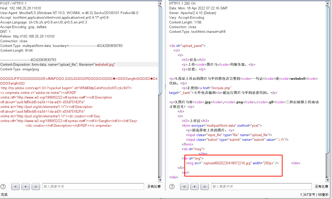This screenshot has height=199, width=332.
Task: Click the JFIF Exif binary data line
Action: [79, 79]
